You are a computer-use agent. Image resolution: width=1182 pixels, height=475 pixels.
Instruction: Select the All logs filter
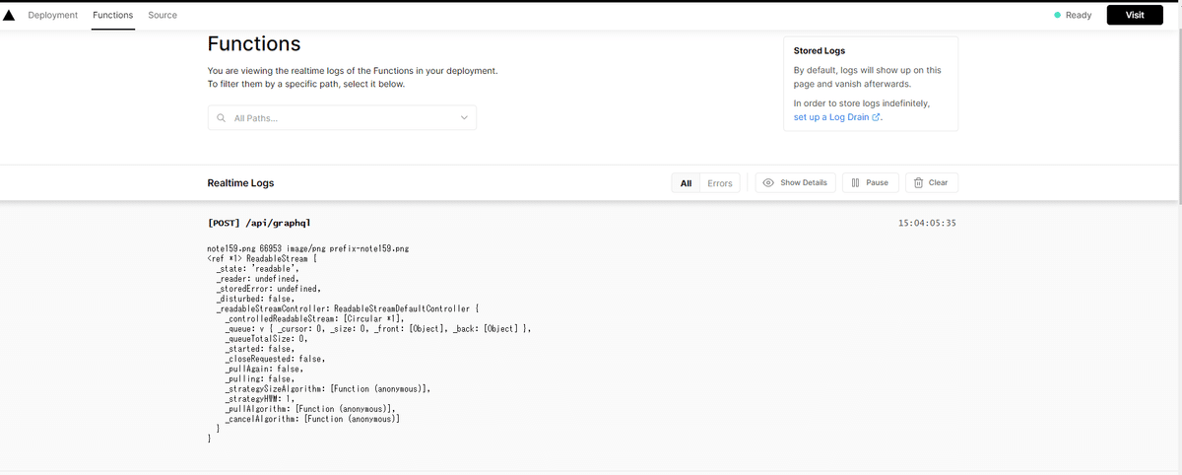coord(686,183)
